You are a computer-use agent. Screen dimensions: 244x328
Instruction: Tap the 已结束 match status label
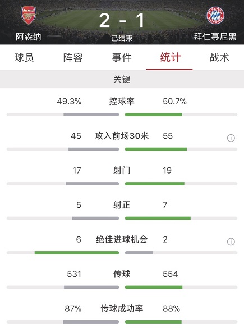[x=122, y=38]
